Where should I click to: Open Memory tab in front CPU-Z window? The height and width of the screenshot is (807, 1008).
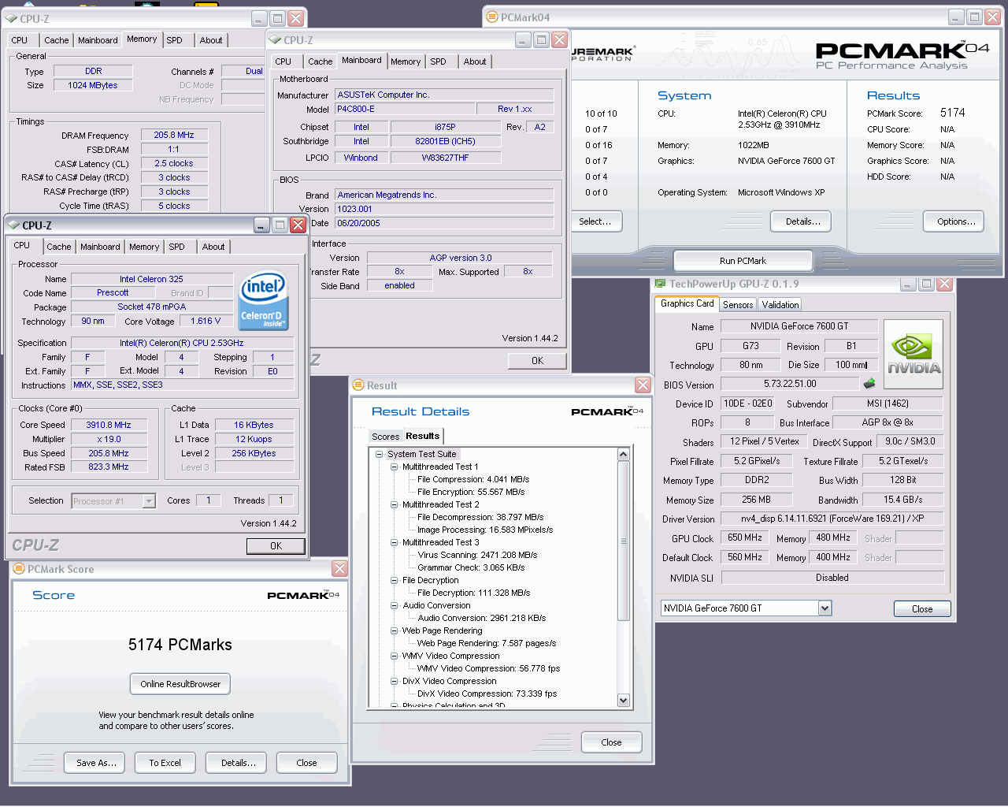pyautogui.click(x=144, y=247)
